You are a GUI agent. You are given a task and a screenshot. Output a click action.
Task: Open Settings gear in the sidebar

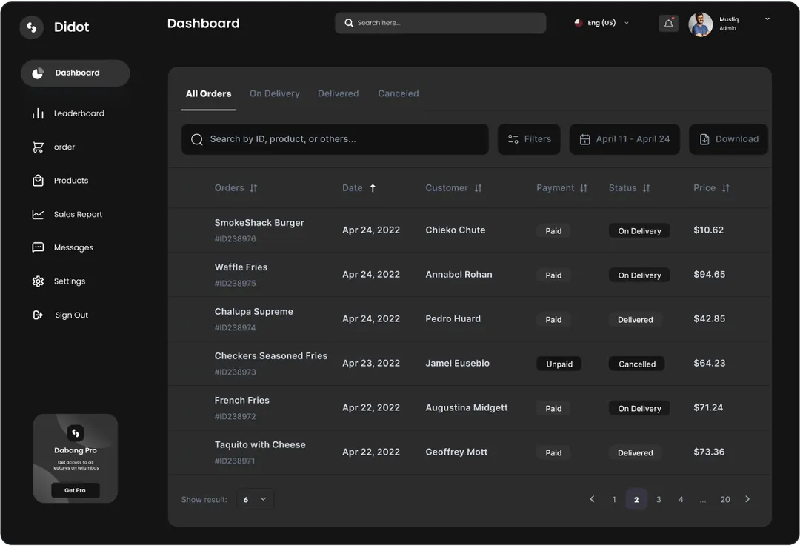[x=39, y=281]
